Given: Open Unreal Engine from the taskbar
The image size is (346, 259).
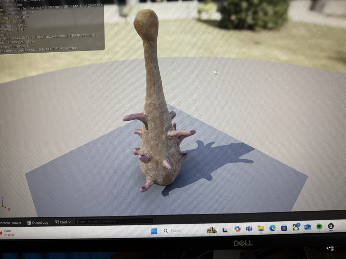Looking at the screenshot, I should pyautogui.click(x=331, y=227).
